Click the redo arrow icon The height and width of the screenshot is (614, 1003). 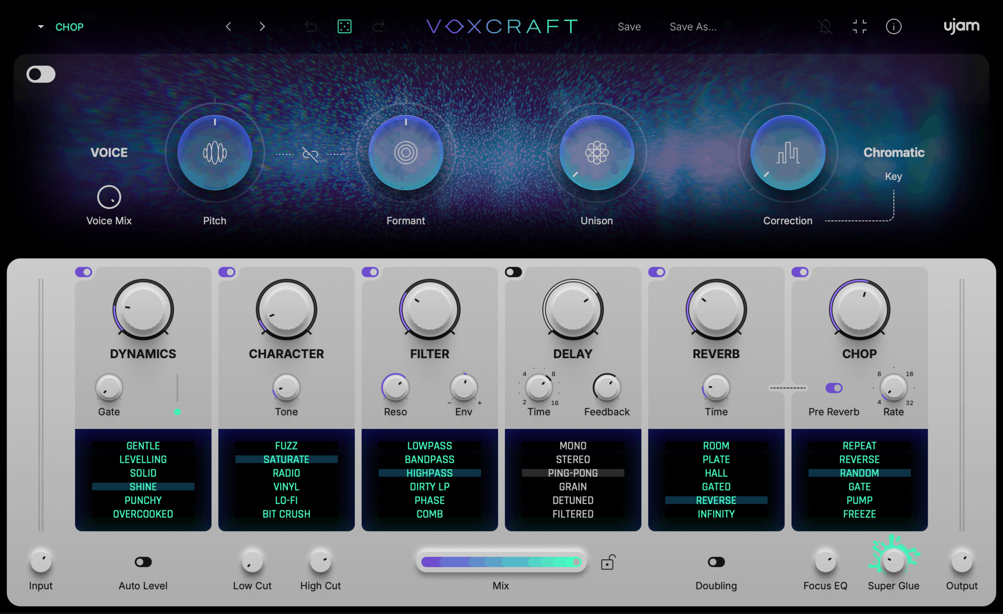click(378, 26)
